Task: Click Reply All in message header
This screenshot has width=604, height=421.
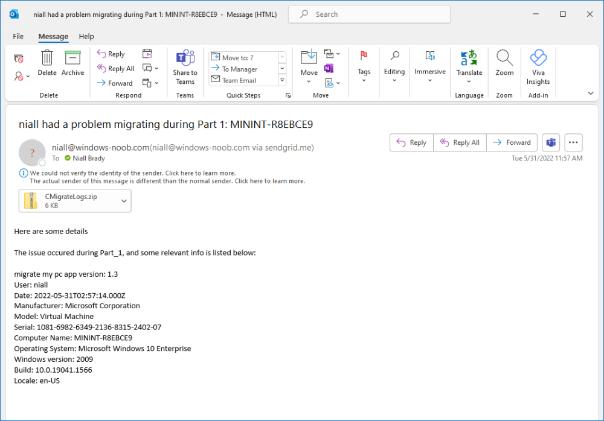Action: coord(460,143)
